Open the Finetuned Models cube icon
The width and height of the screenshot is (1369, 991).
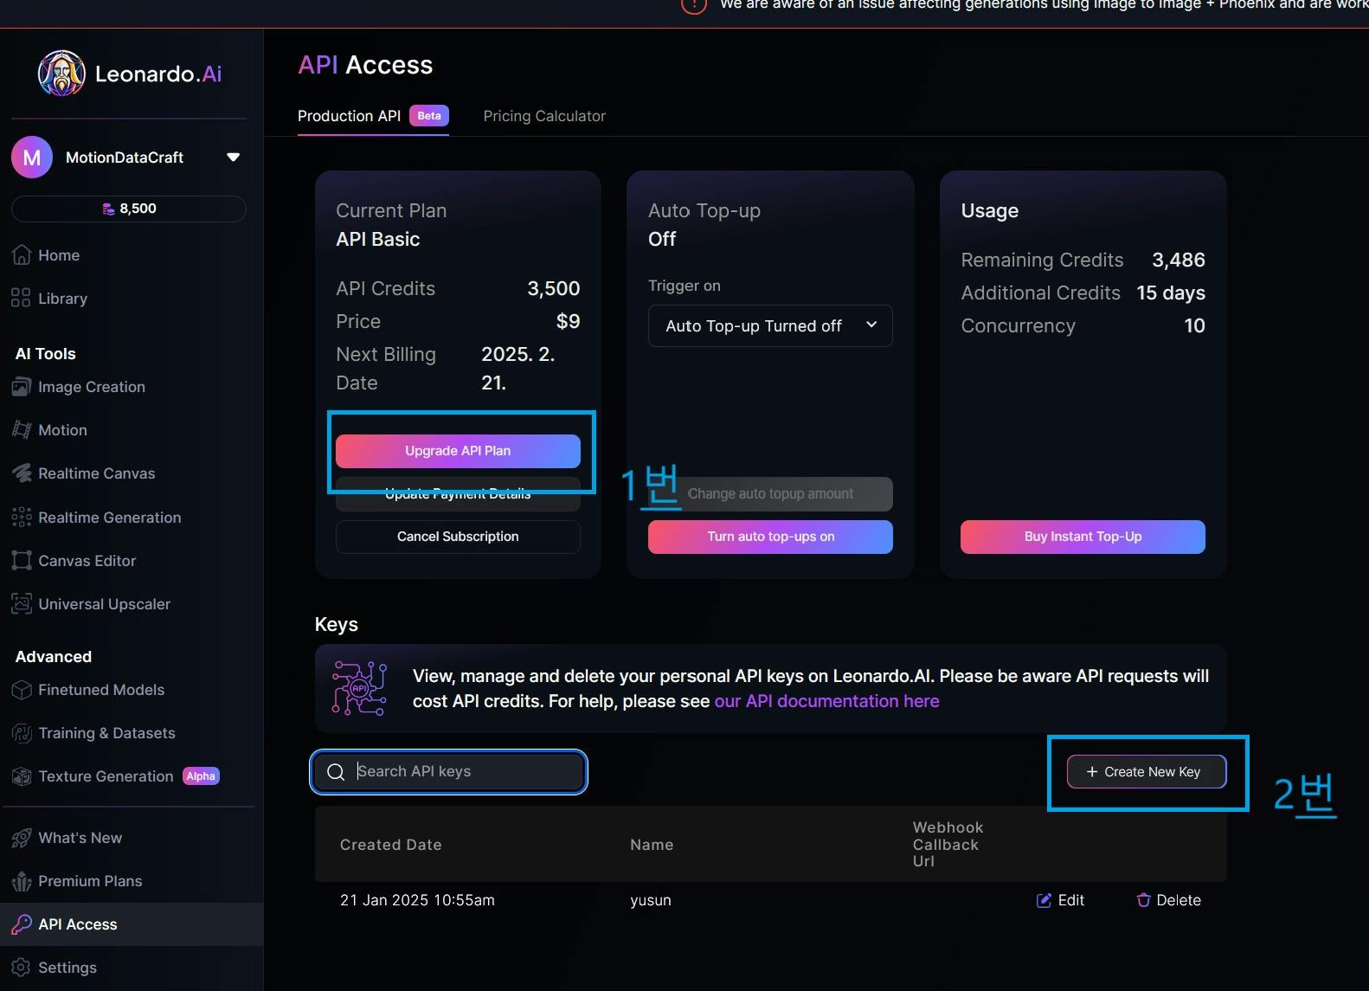point(22,690)
